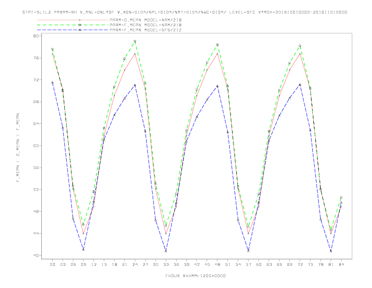Click green circle data point at hour 24 peak
Image resolution: width=372 pixels, height=288 pixels.
pyautogui.click(x=135, y=41)
